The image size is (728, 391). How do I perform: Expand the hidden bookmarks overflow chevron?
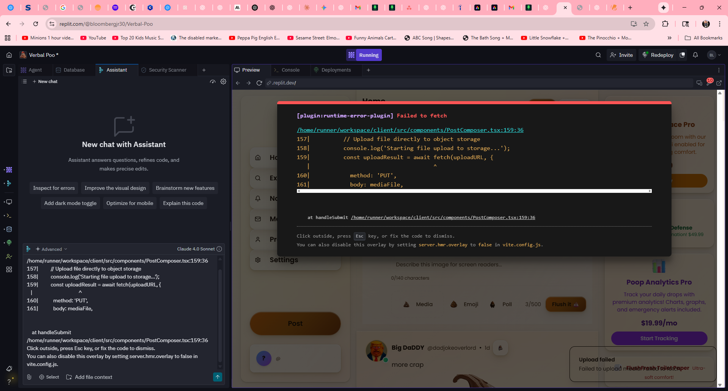point(669,38)
